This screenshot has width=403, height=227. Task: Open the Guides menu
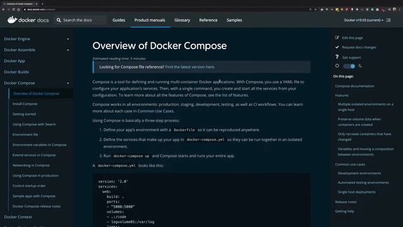click(119, 20)
